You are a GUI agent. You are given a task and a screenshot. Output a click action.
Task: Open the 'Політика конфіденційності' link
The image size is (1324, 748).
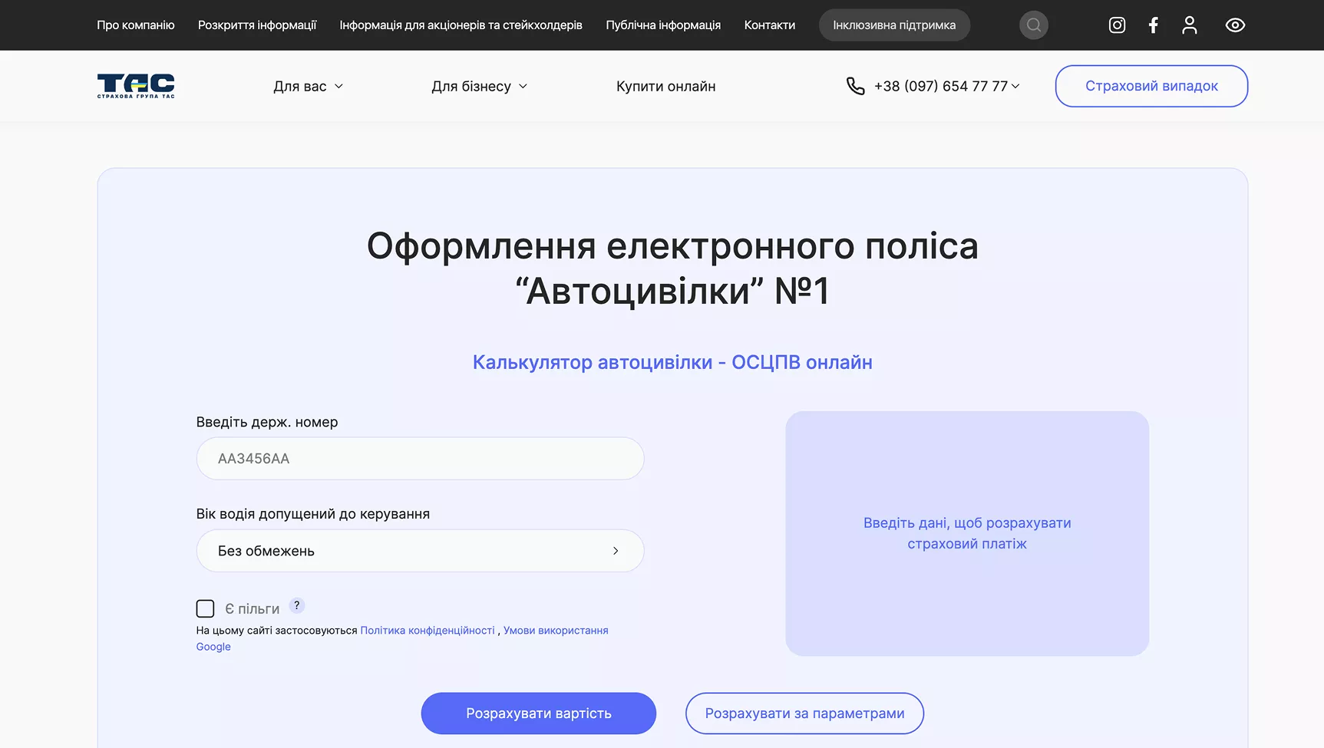pos(428,630)
